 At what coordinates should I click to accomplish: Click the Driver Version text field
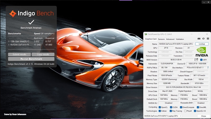click(184, 87)
